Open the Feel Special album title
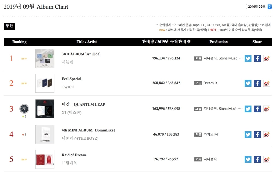Image resolution: width=278 pixels, height=174 pixels. click(x=71, y=79)
